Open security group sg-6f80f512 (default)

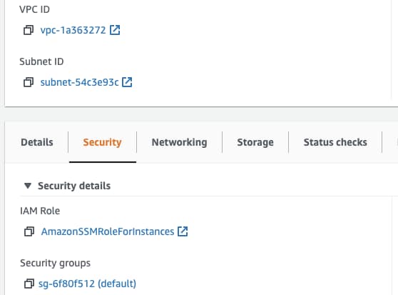click(x=87, y=284)
